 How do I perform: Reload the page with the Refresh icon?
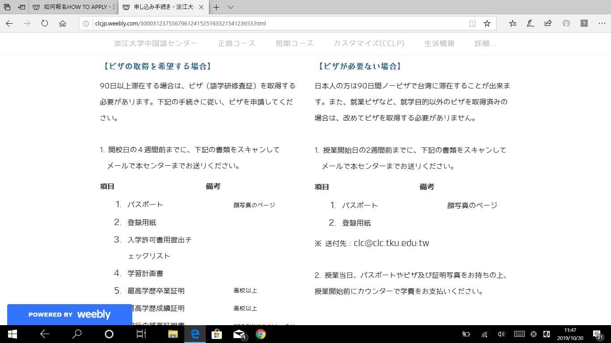click(x=45, y=23)
